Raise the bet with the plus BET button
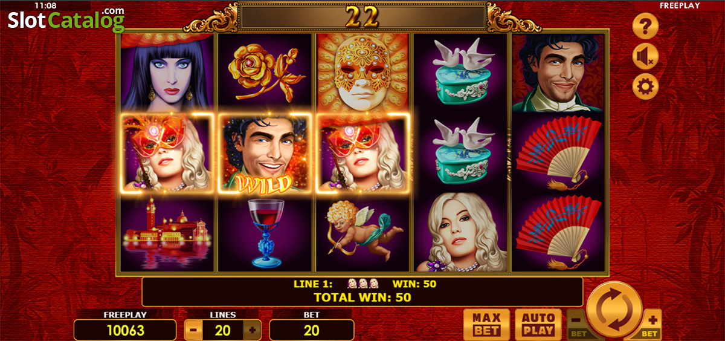This screenshot has width=725, height=341. coord(651,323)
